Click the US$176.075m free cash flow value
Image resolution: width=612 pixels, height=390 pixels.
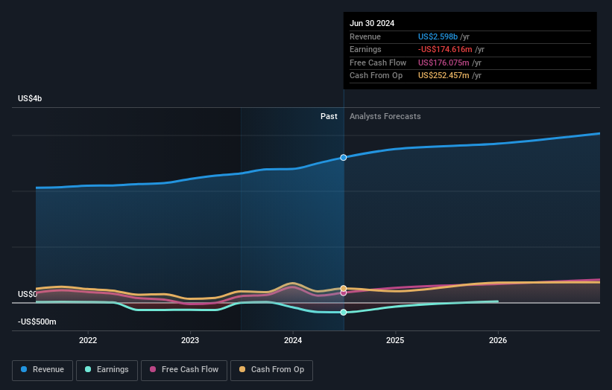click(x=444, y=63)
